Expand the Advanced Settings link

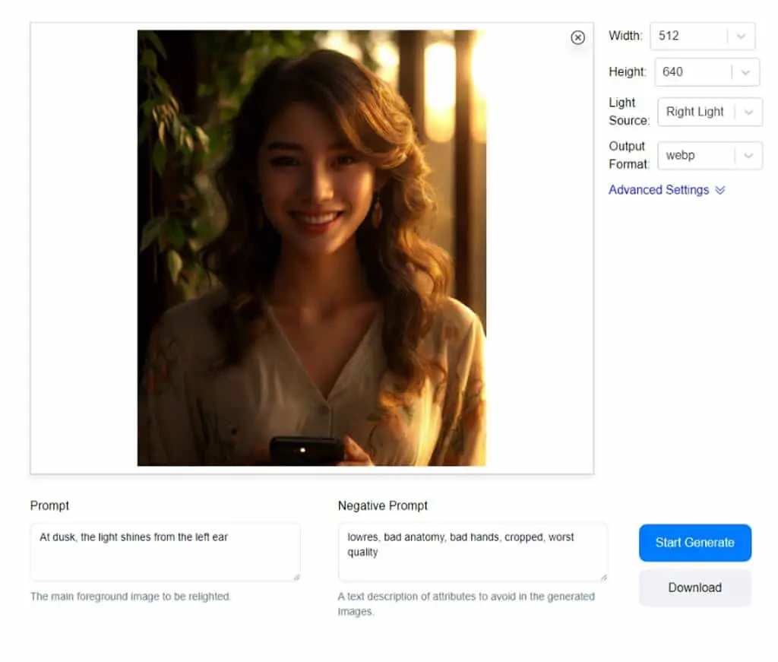(x=659, y=190)
